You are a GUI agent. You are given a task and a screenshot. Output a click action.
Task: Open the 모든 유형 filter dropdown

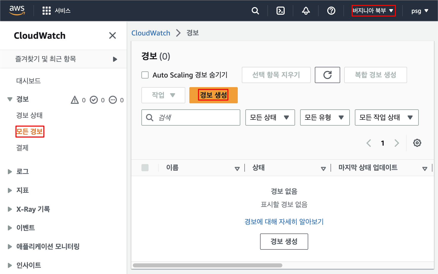click(325, 118)
